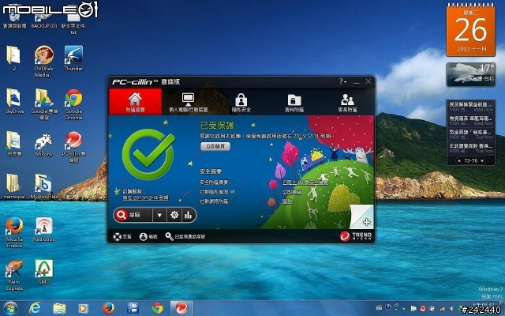Click the expiry date link below the green checkmark
505x316 pixels.
coord(145,198)
